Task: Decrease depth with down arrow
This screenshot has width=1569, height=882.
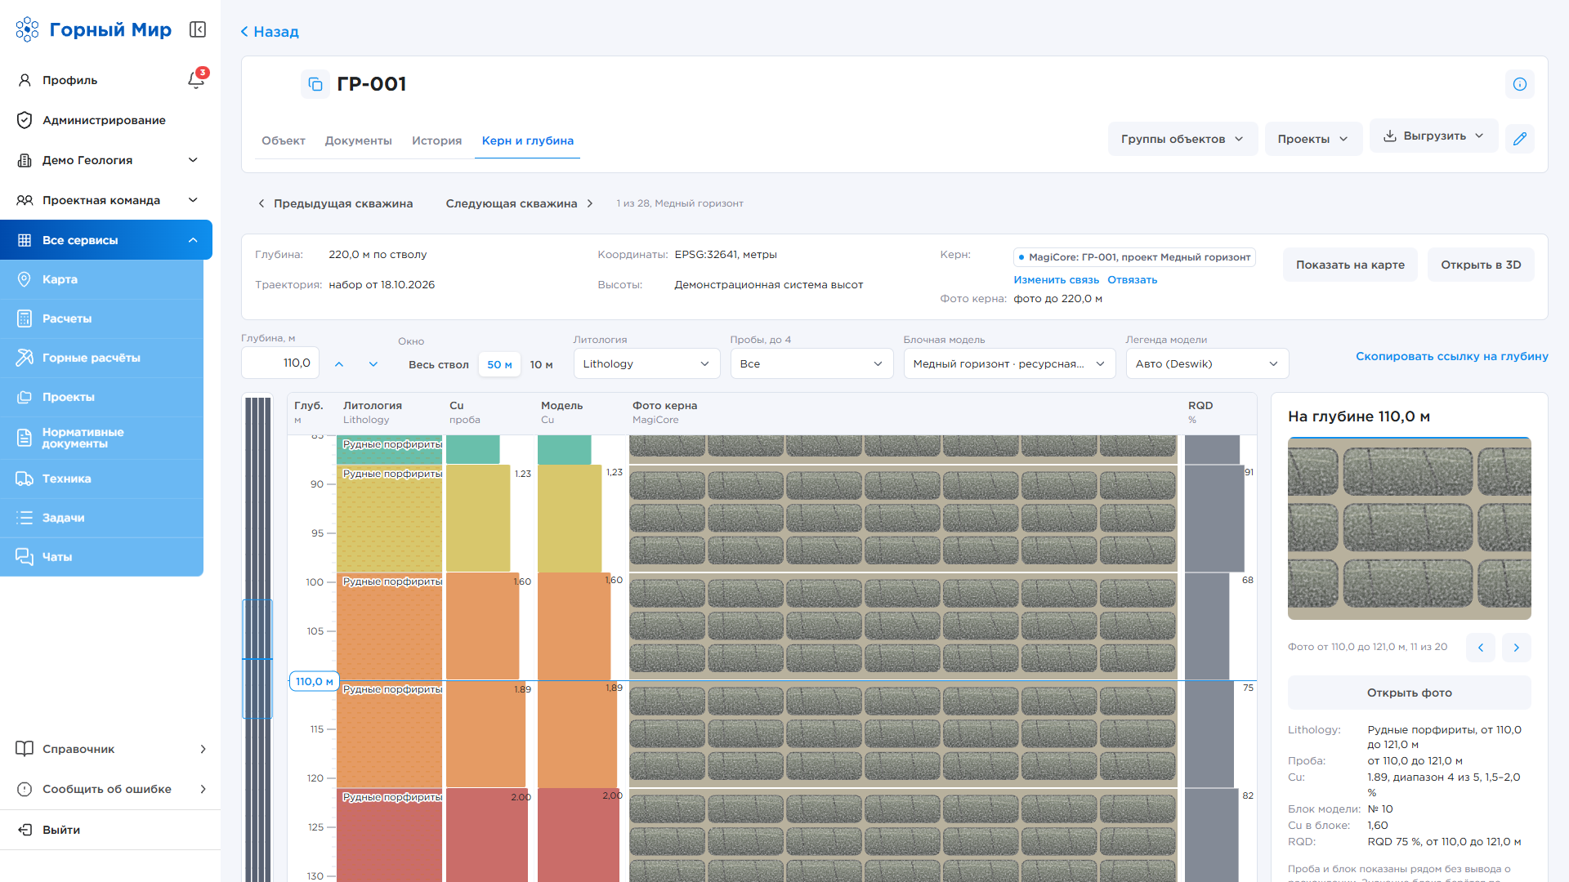Action: pos(373,364)
